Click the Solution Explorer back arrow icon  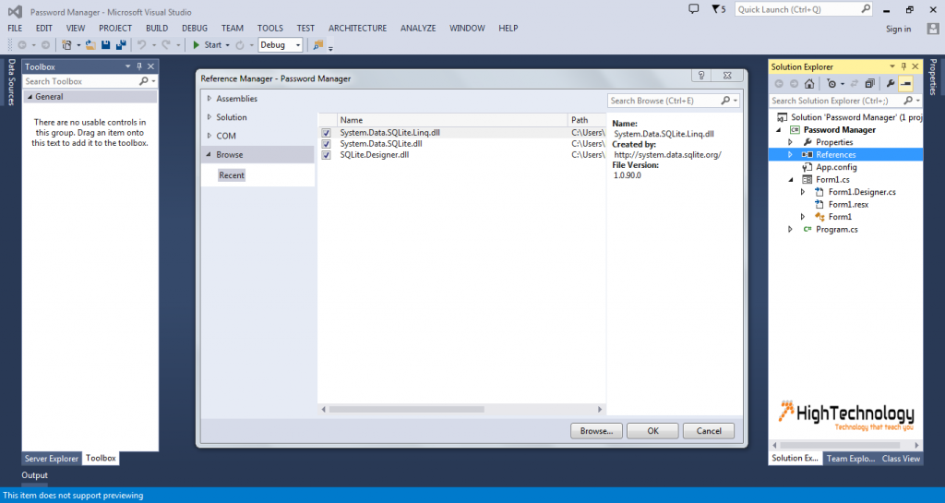pyautogui.click(x=779, y=84)
